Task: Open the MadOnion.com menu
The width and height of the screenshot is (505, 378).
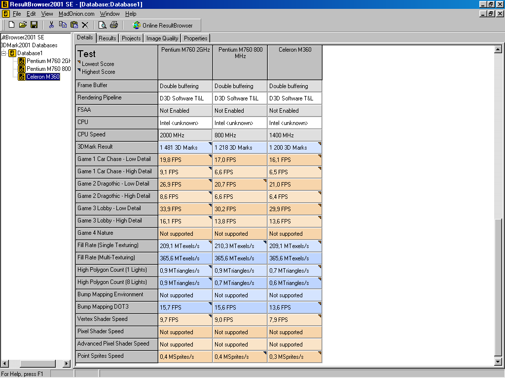Action: pyautogui.click(x=76, y=14)
